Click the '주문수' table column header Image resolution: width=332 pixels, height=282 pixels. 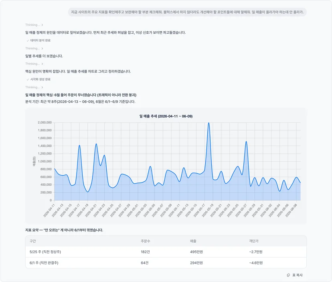(x=146, y=241)
